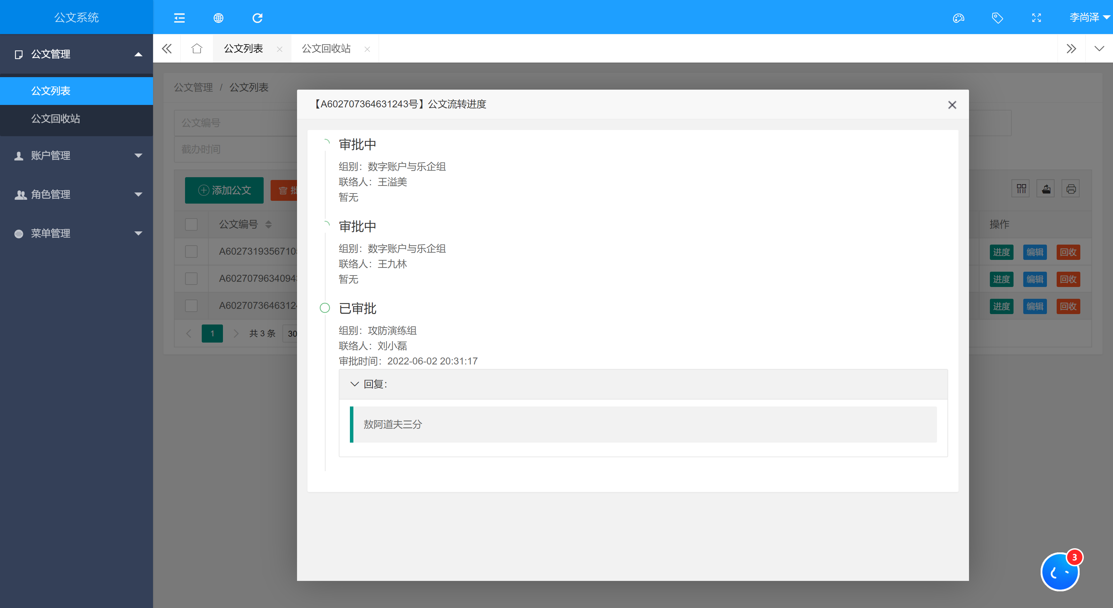Screen dimensions: 1113x608
Task: Collapse the sidebar menu toggle icon
Action: click(179, 18)
